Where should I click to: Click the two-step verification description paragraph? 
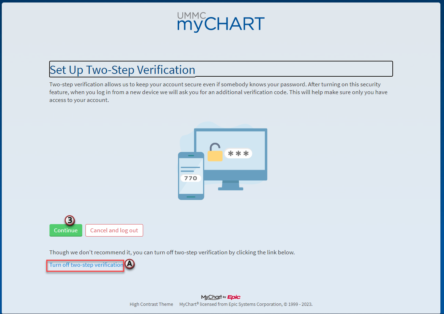(218, 92)
